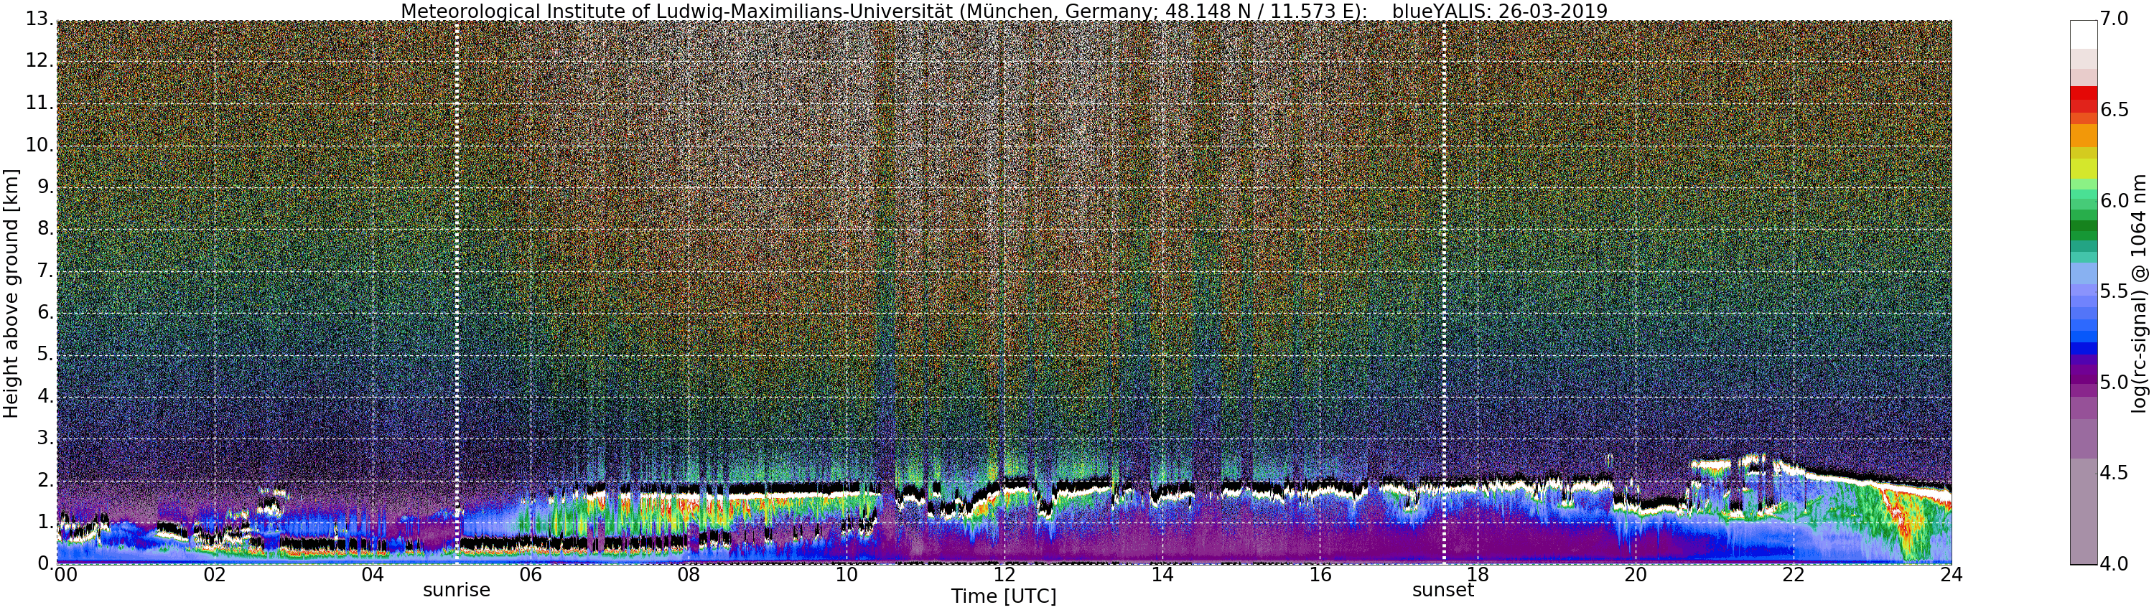The image size is (2154, 610).
Task: Click the y-axis tick label '8.'
Action: [45, 228]
